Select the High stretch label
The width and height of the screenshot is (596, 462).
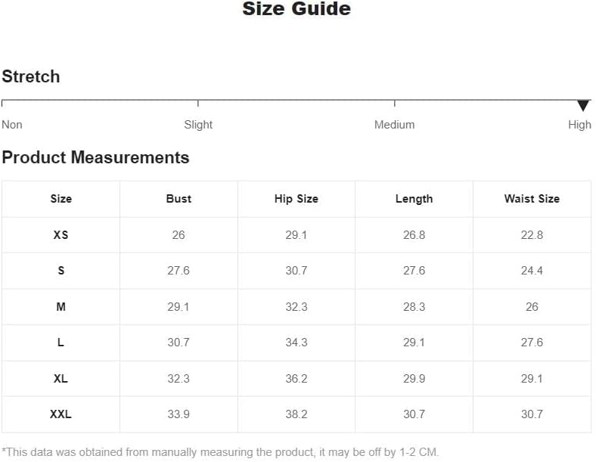pos(579,125)
